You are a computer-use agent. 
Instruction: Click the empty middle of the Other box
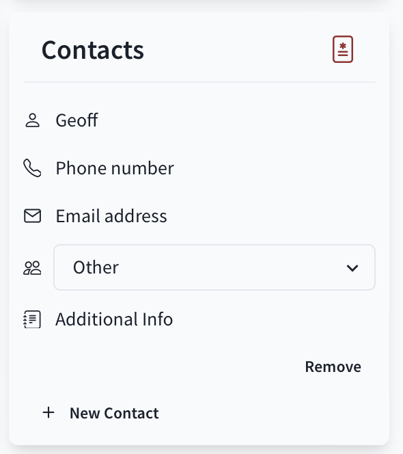point(232,267)
